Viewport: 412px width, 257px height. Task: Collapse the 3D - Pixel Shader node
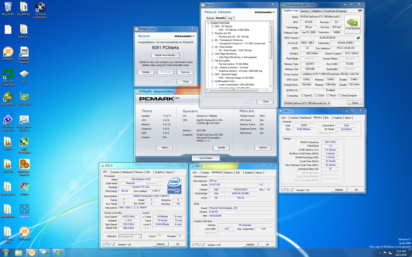[212, 47]
